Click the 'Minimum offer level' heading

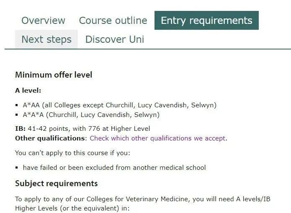click(x=54, y=75)
